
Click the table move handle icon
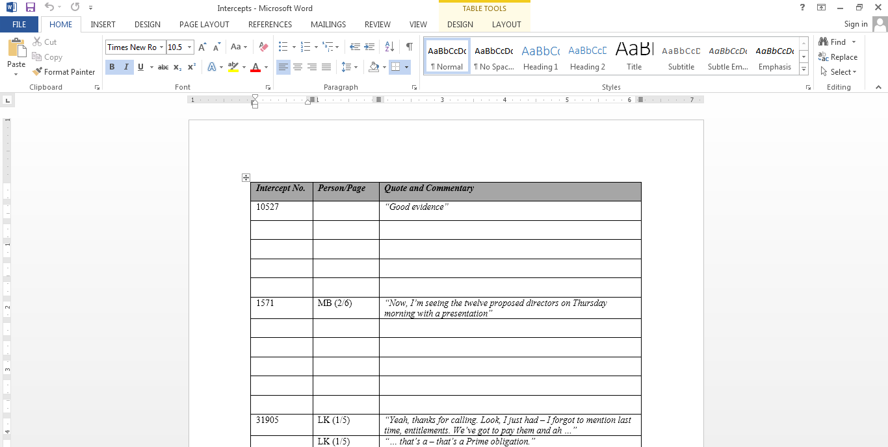point(246,177)
